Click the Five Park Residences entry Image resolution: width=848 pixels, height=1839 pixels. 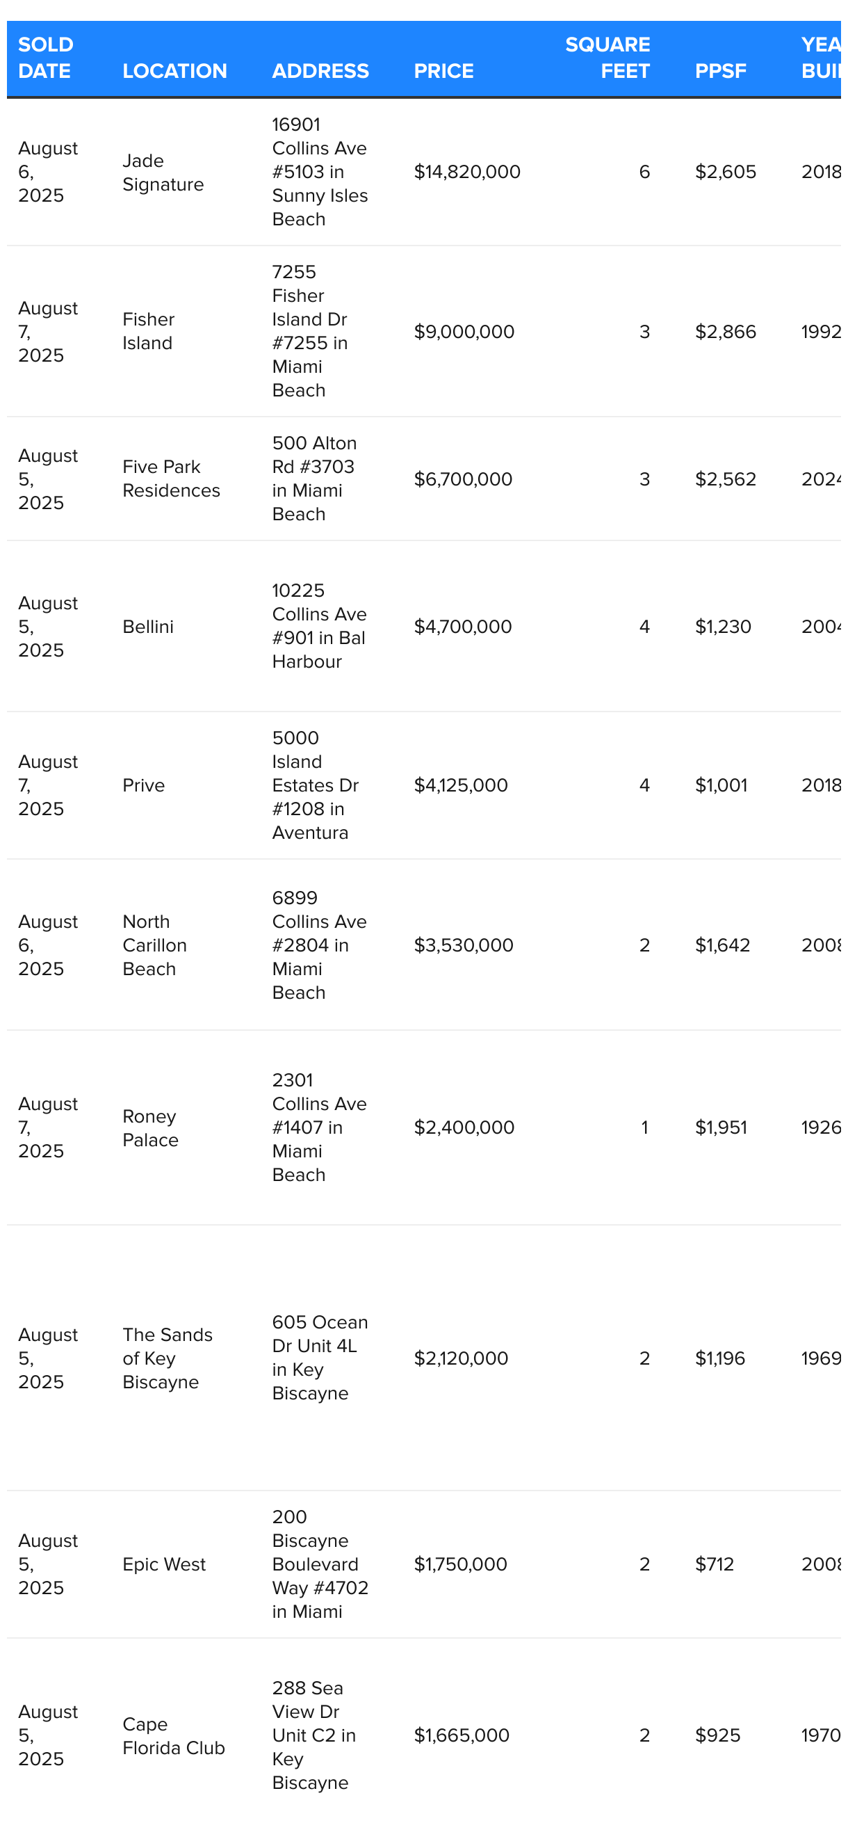(x=171, y=479)
